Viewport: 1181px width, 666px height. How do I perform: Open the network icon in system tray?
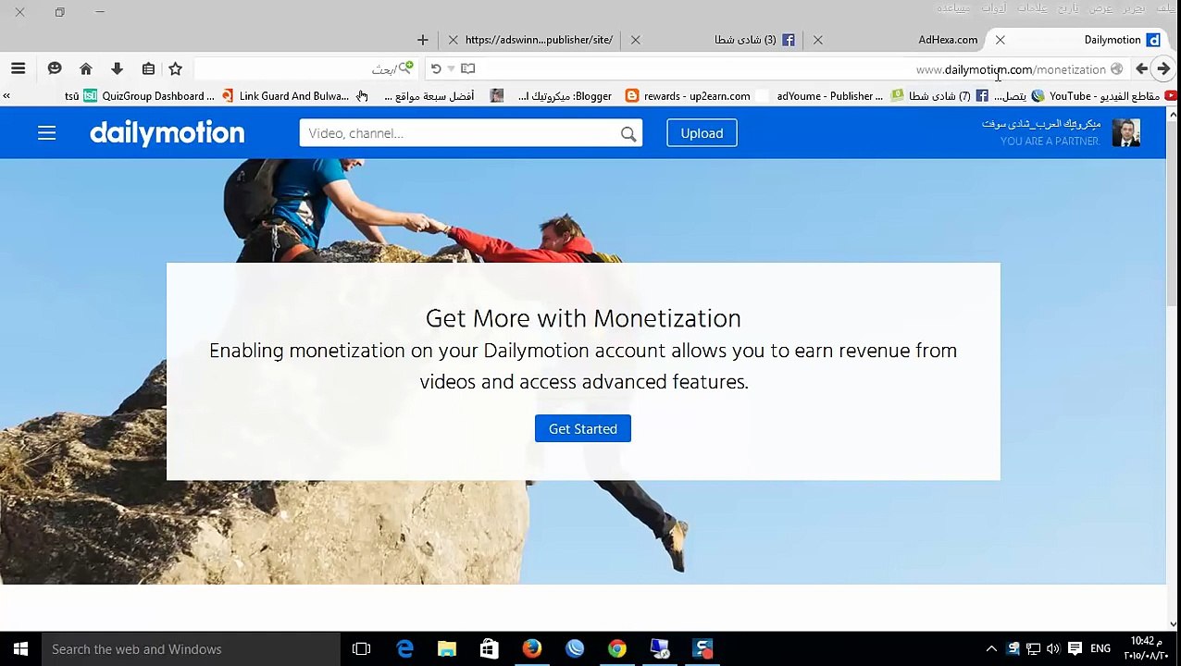1033,649
